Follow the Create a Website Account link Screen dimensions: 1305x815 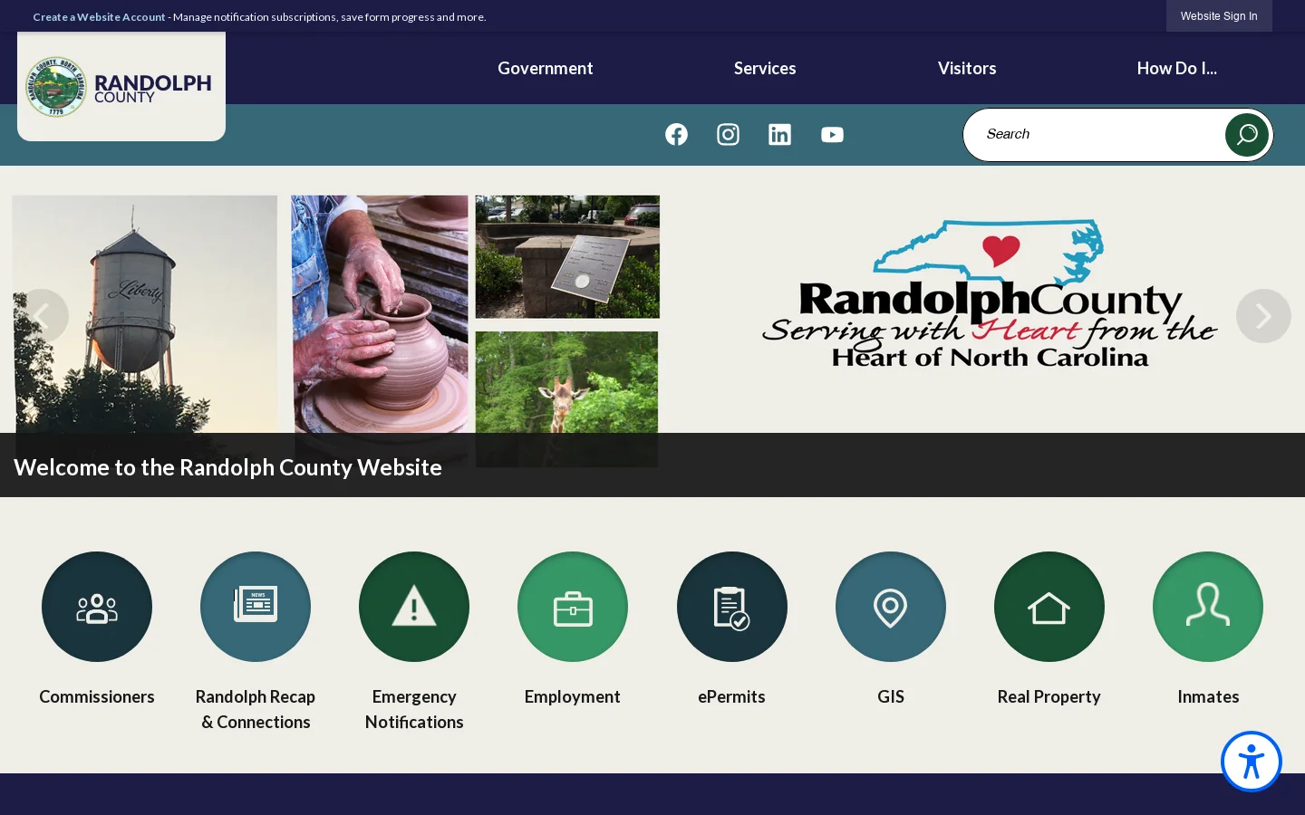pyautogui.click(x=99, y=16)
